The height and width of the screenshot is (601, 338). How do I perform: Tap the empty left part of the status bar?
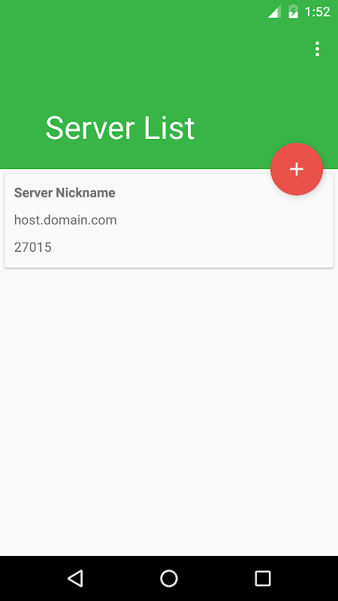pos(130,11)
